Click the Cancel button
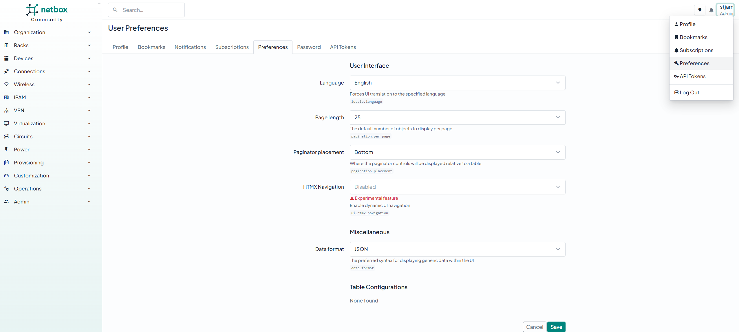The image size is (739, 332). 534,327
